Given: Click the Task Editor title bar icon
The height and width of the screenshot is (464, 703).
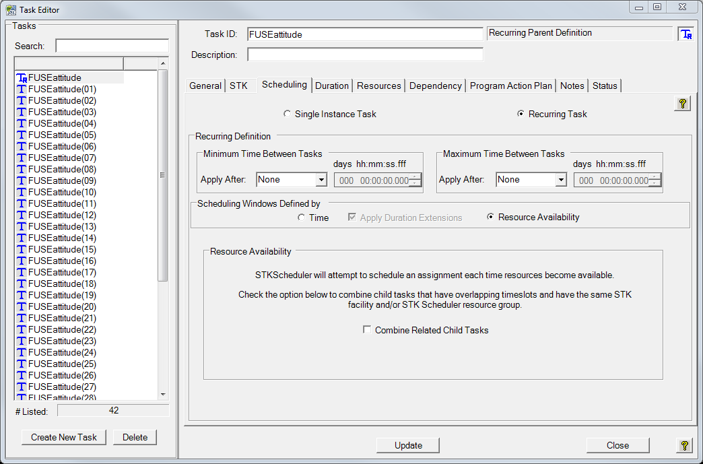Looking at the screenshot, I should (x=11, y=9).
